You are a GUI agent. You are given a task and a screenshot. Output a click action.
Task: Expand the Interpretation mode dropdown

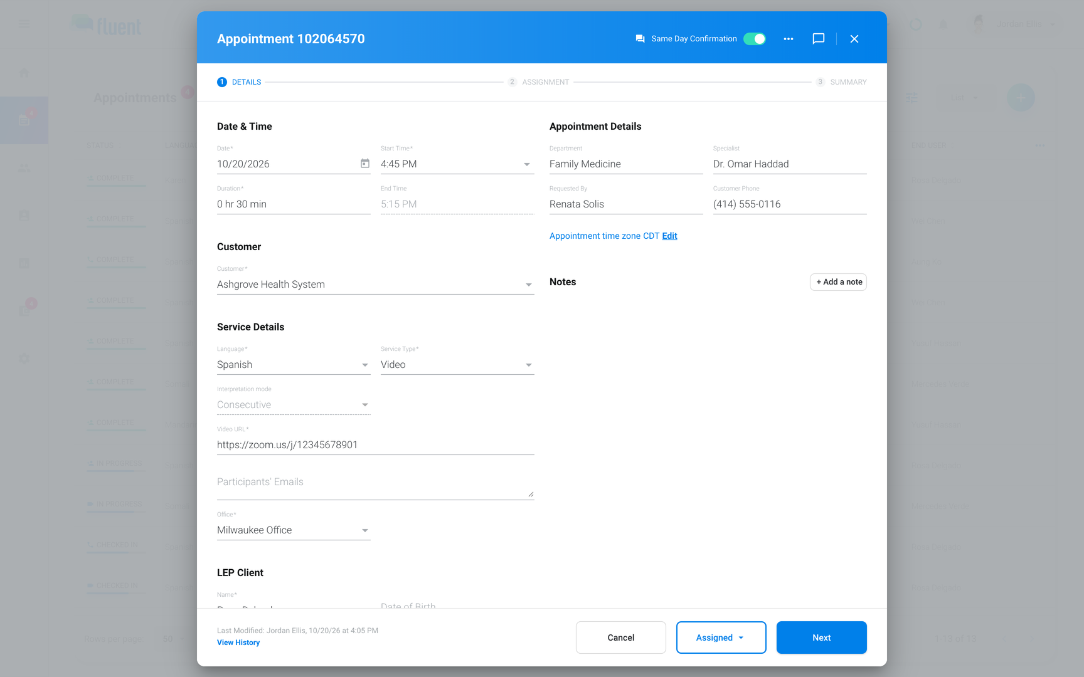(365, 405)
